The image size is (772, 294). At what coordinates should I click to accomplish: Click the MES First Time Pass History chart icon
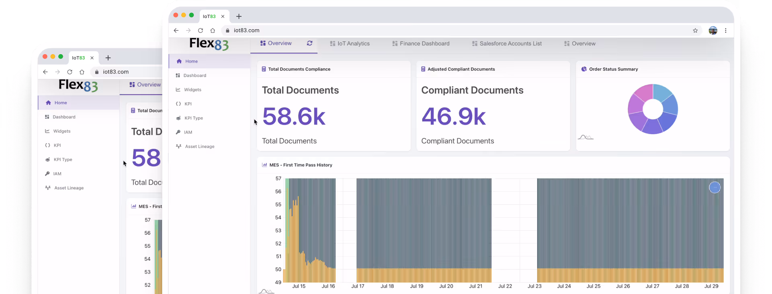tap(264, 165)
